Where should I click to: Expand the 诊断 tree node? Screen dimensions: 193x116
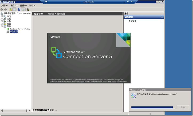pyautogui.click(x=2, y=21)
